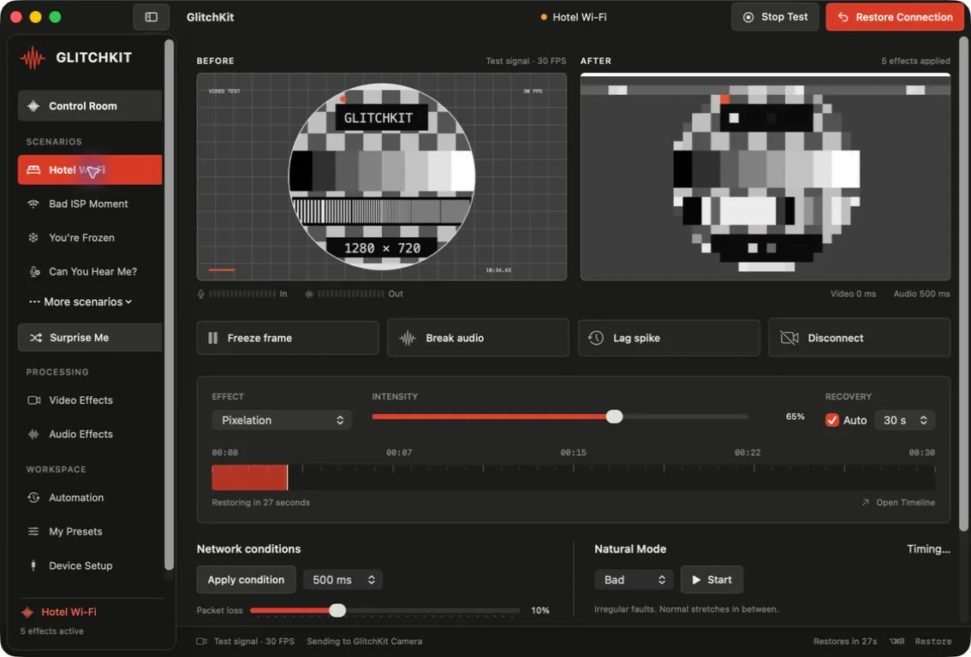
Task: Open the Pixelation effect dropdown
Action: click(x=282, y=420)
